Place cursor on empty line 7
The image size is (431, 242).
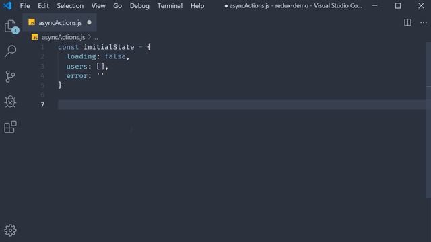pos(241,105)
